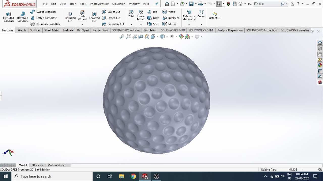Screen dimensions: 323x181
Task: Expand the Hole Wizard dropdown arrow
Action: (82, 25)
